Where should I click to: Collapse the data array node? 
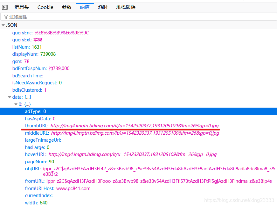tap(10, 97)
